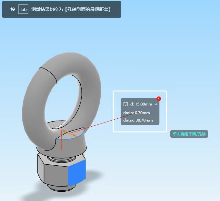The height and width of the screenshot is (201, 220).
Task: Click the distance measurement icon beside d: 15.00mm
Action: 125,104
